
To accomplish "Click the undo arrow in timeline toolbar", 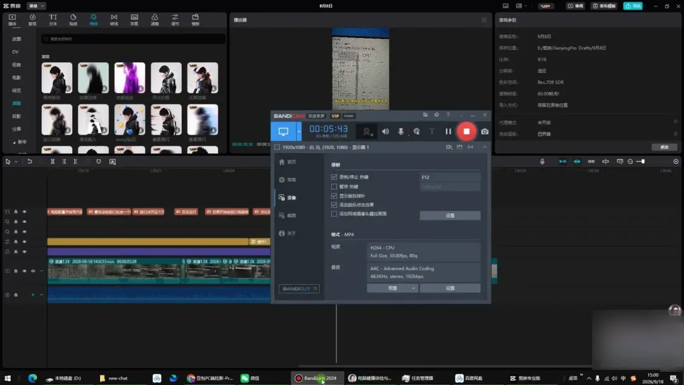I will tap(30, 161).
